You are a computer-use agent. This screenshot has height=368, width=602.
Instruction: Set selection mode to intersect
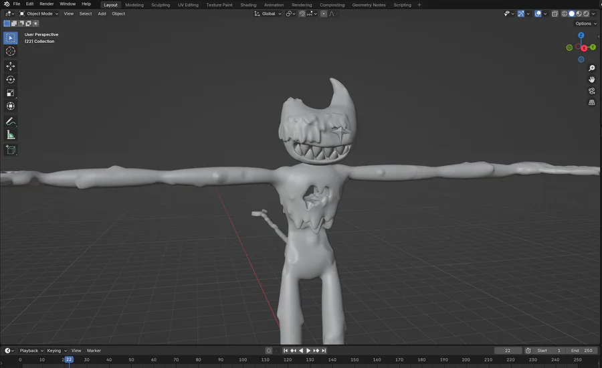click(x=35, y=23)
